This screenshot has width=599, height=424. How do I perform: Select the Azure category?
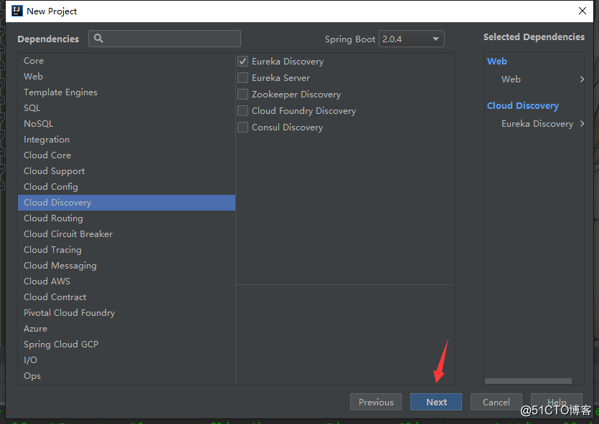pos(126,329)
